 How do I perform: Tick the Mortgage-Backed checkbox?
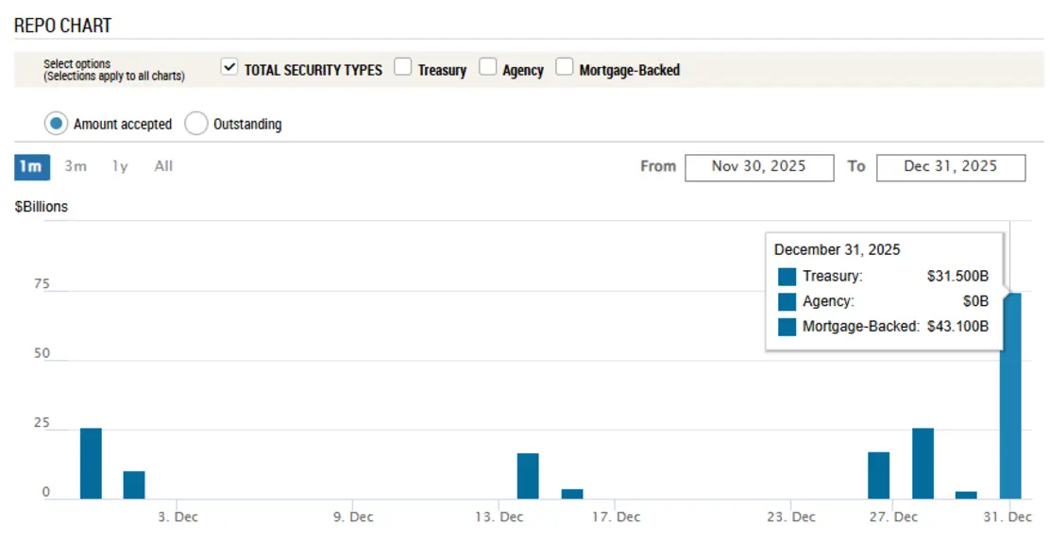coord(564,68)
